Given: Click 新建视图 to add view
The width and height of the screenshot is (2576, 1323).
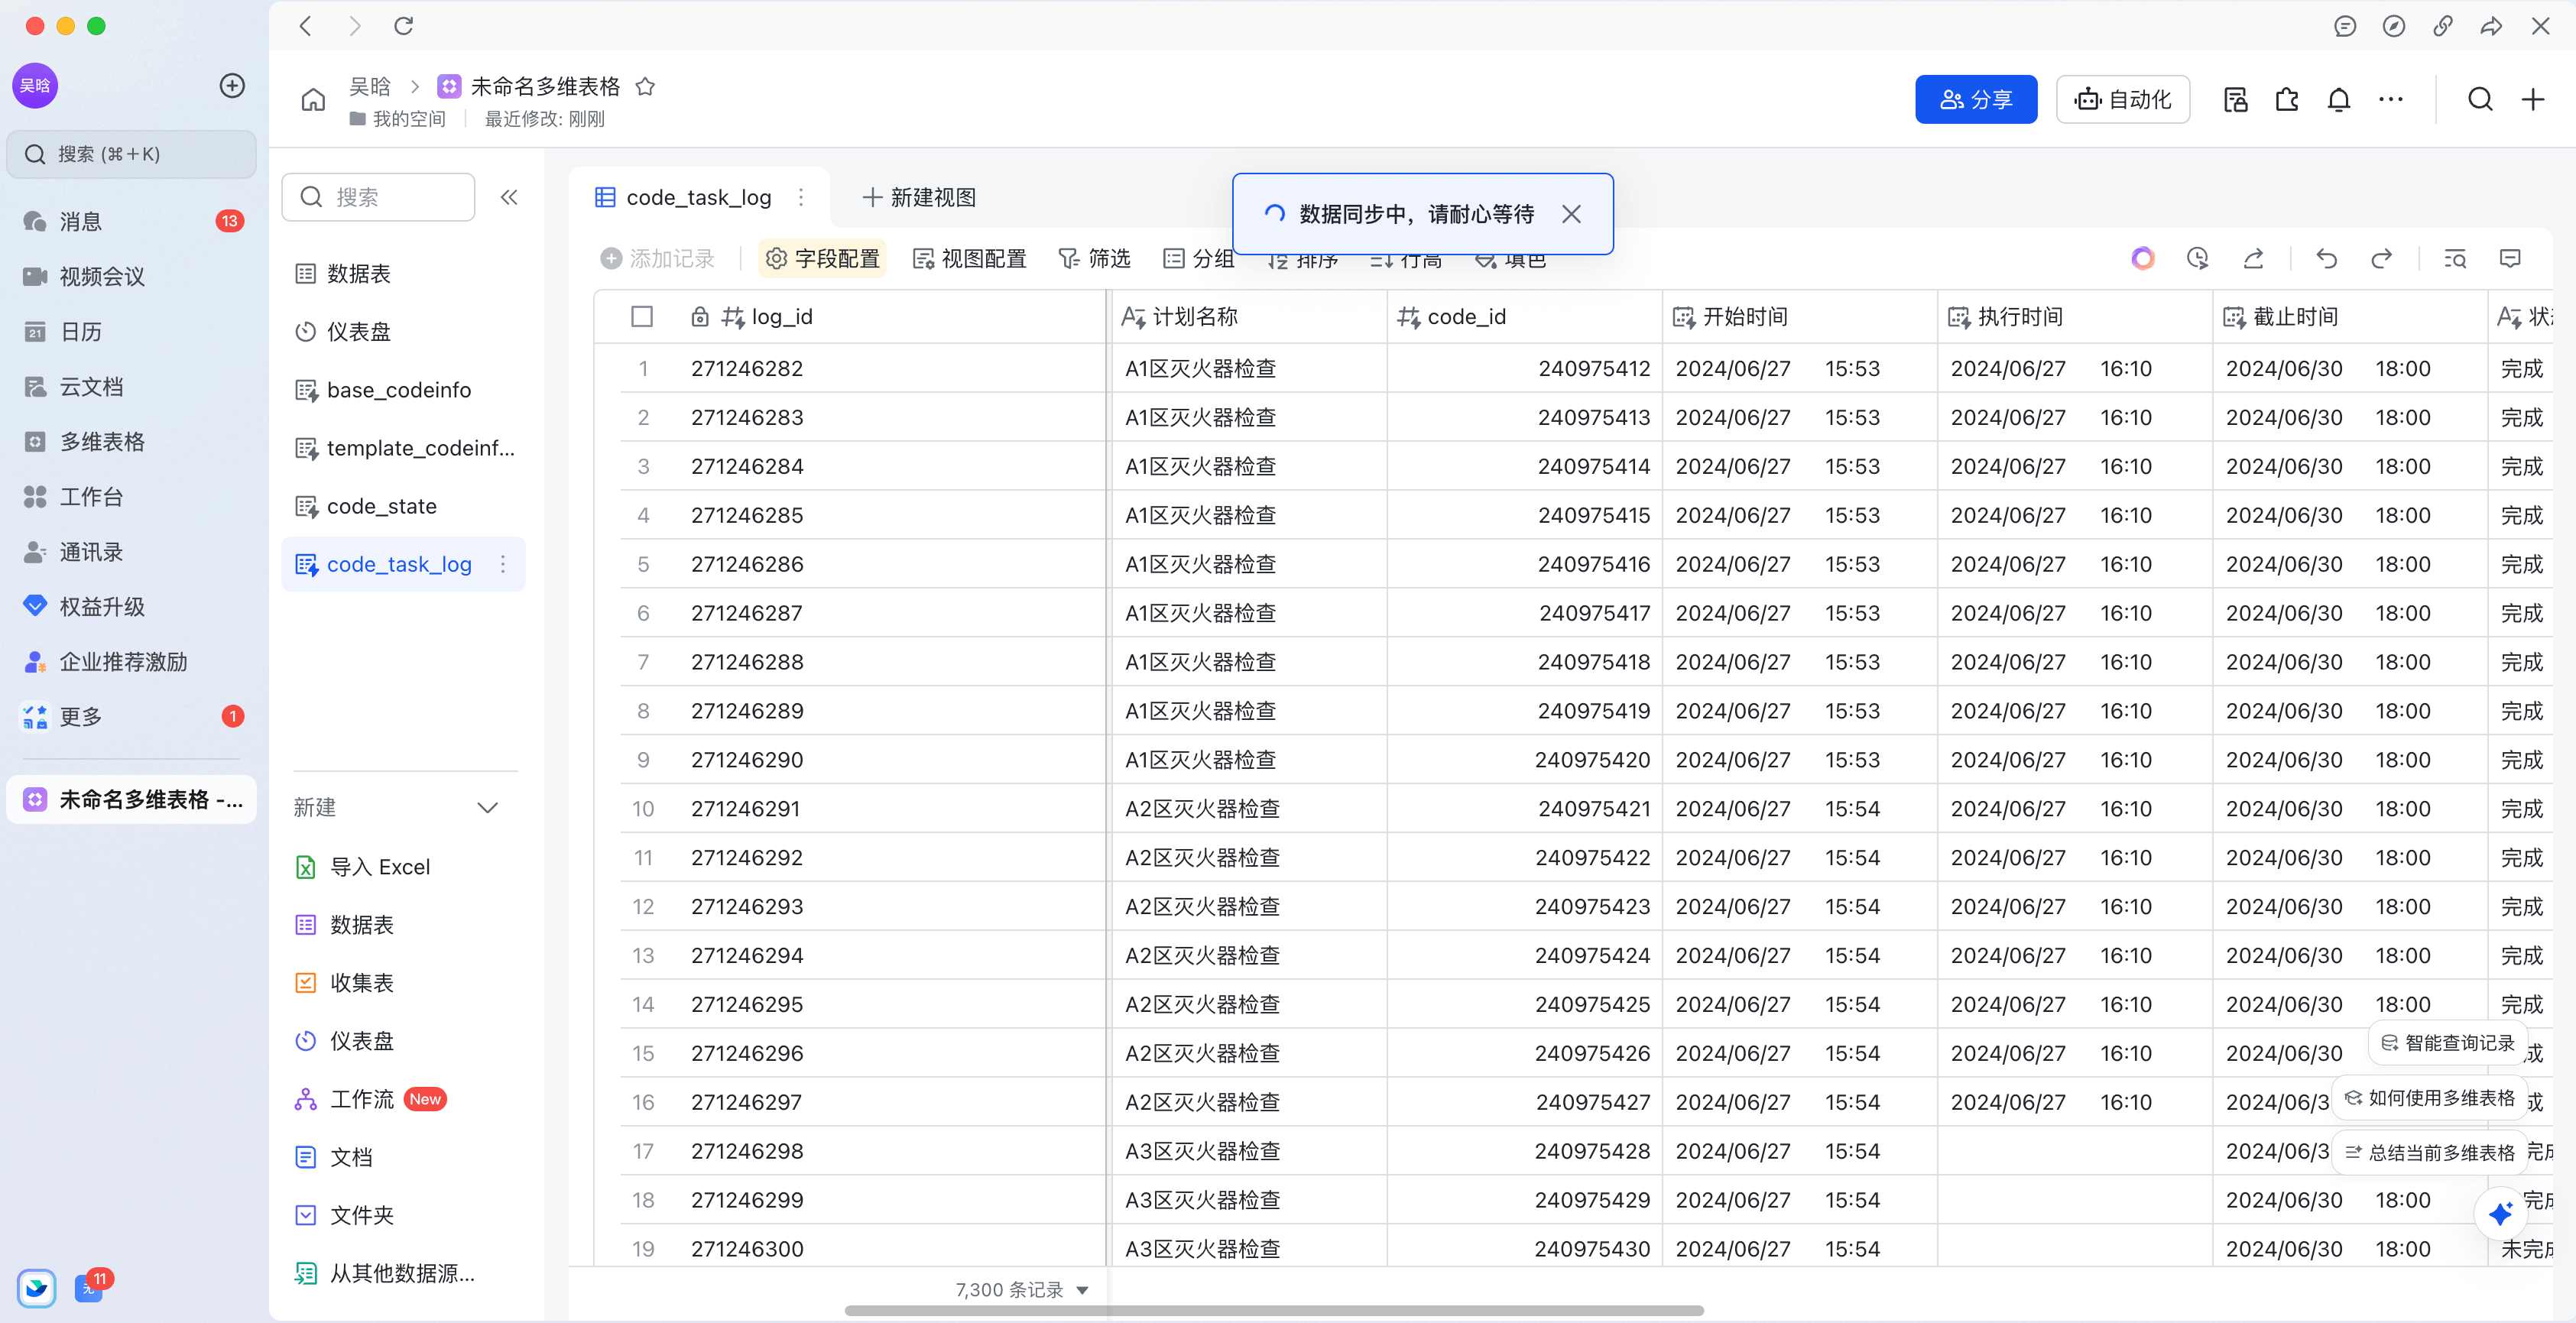Looking at the screenshot, I should pos(919,198).
